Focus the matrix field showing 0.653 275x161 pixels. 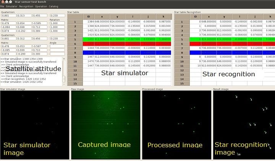coord(24,46)
